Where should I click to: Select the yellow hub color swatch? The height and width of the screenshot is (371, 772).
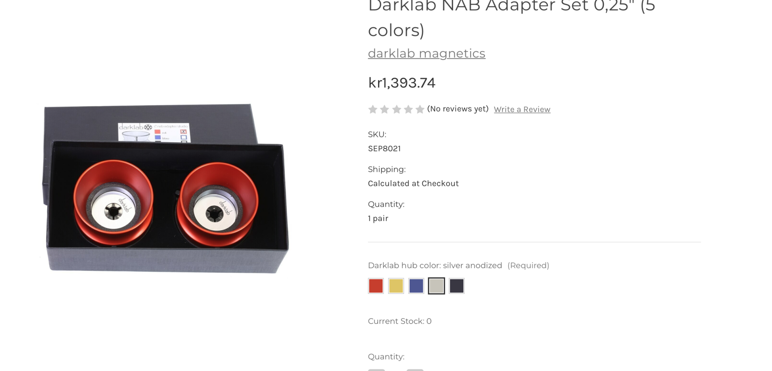[396, 286]
